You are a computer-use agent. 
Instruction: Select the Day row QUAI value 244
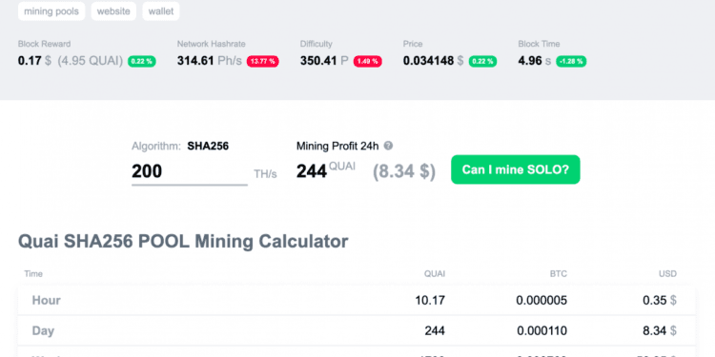point(435,330)
